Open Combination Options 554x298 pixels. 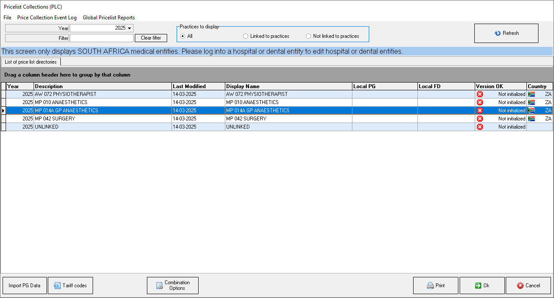[172, 286]
